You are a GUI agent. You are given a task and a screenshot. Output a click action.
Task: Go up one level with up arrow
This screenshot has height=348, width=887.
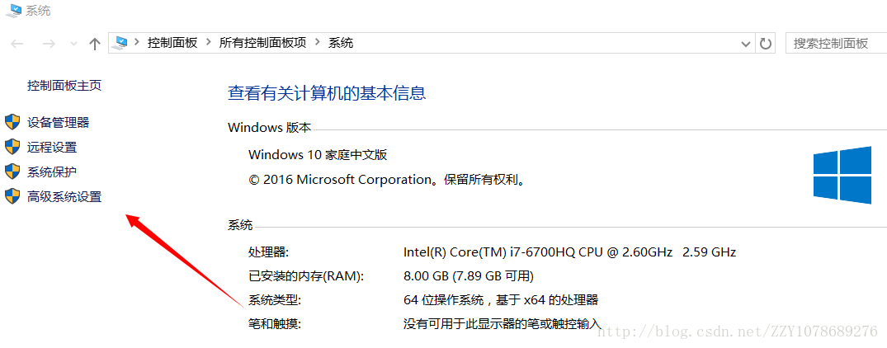tap(95, 44)
